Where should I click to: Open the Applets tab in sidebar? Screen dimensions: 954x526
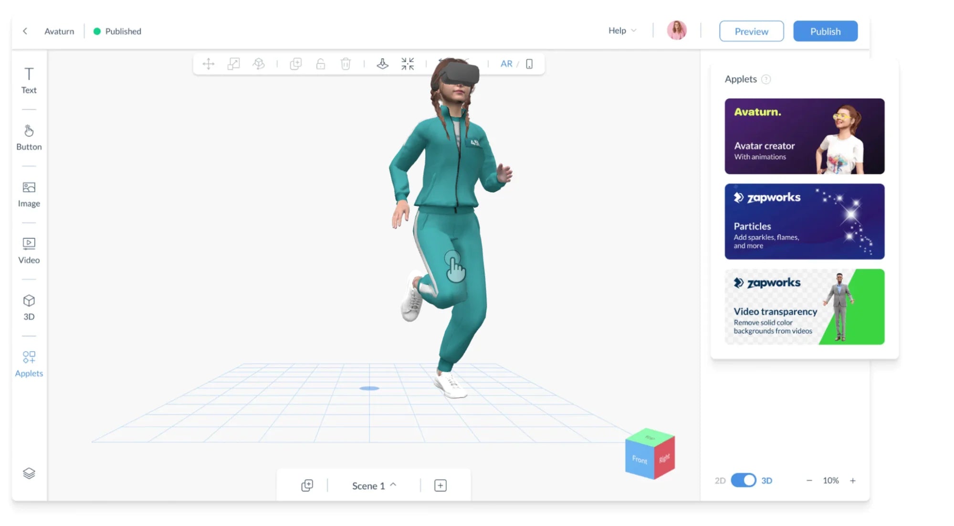(29, 364)
